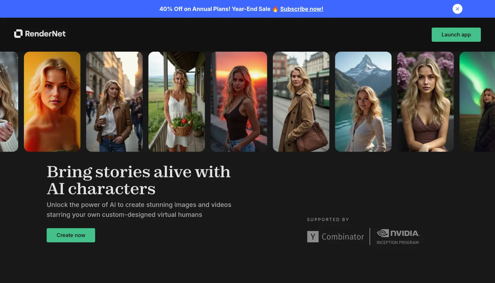Select the city street coffee cup image

(114, 102)
